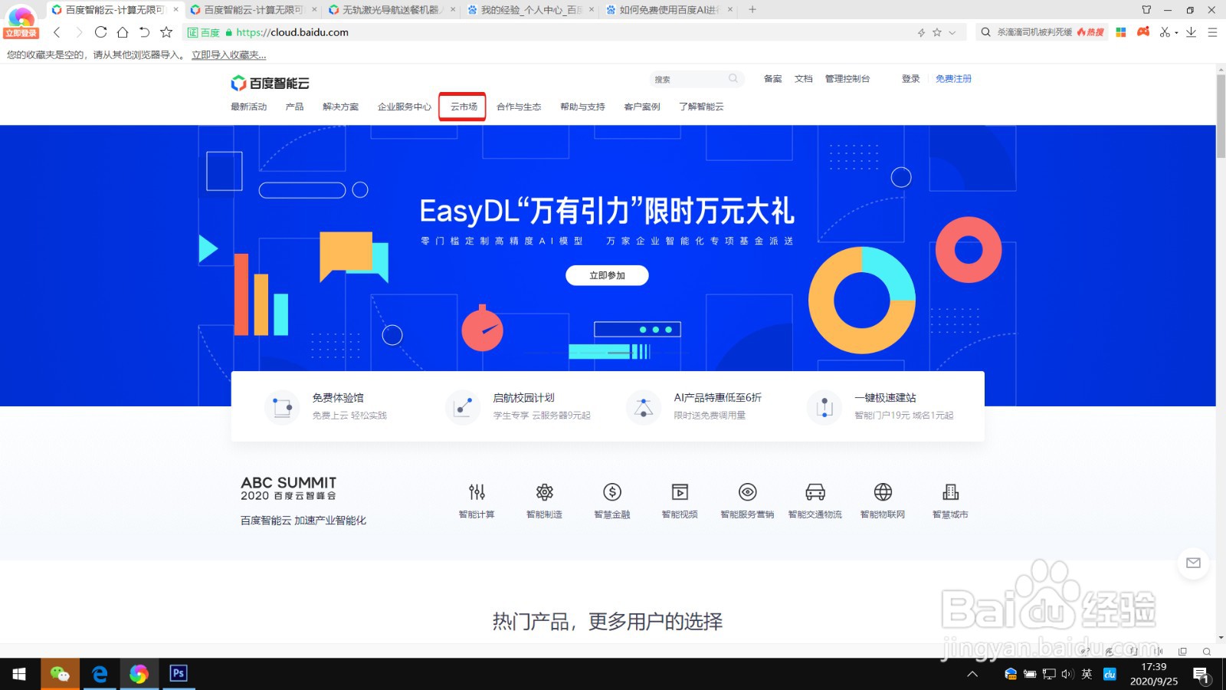Open the 了解智能云 nav menu
The image size is (1226, 690).
pos(701,107)
